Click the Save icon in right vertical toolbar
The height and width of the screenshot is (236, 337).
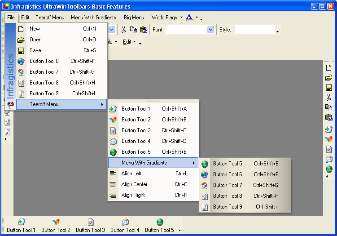(x=329, y=88)
